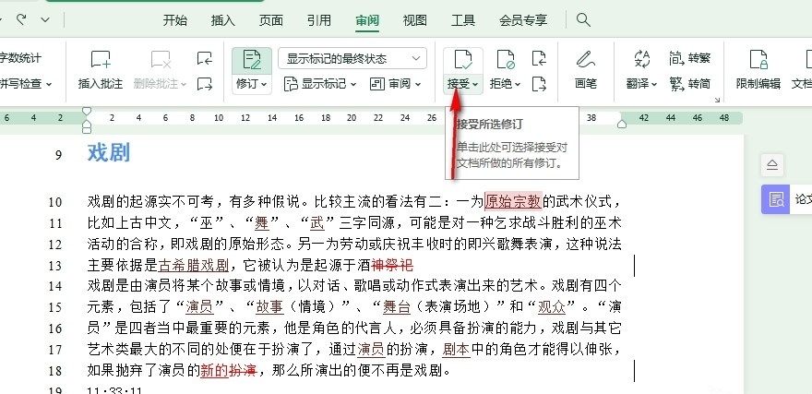Open the 会员专享 tab
This screenshot has width=812, height=394.
pos(523,20)
